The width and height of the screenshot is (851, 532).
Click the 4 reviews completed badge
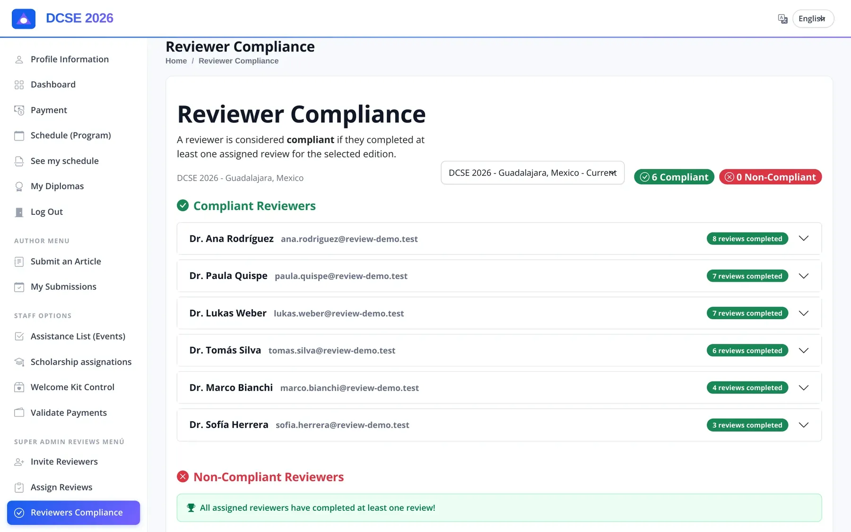click(x=747, y=388)
